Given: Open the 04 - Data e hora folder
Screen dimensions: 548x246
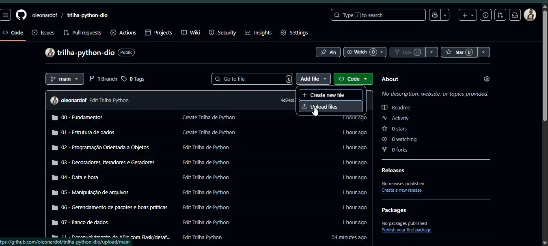Looking at the screenshot, I should 80,177.
